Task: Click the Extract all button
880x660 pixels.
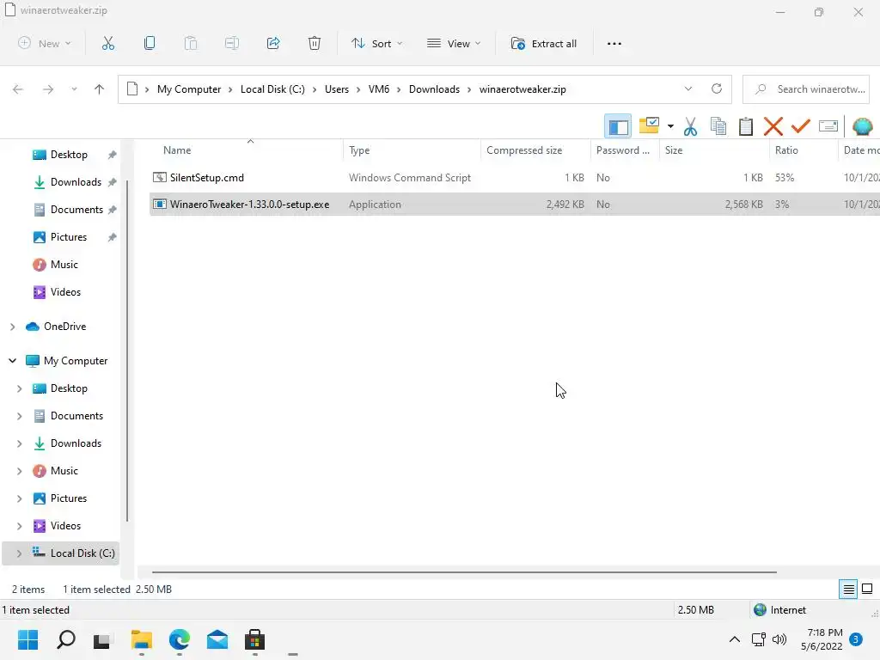Action: (x=544, y=43)
